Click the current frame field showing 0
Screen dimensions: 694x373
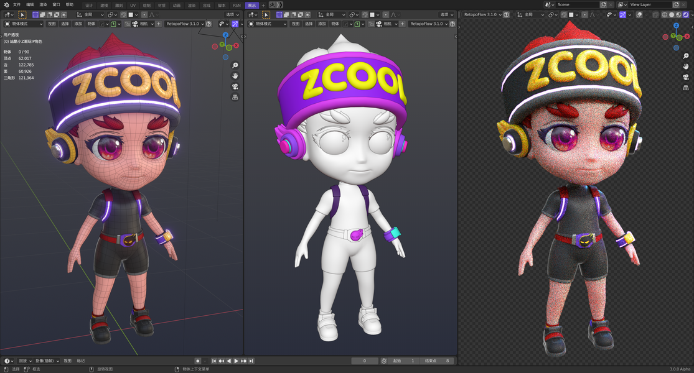pyautogui.click(x=365, y=361)
